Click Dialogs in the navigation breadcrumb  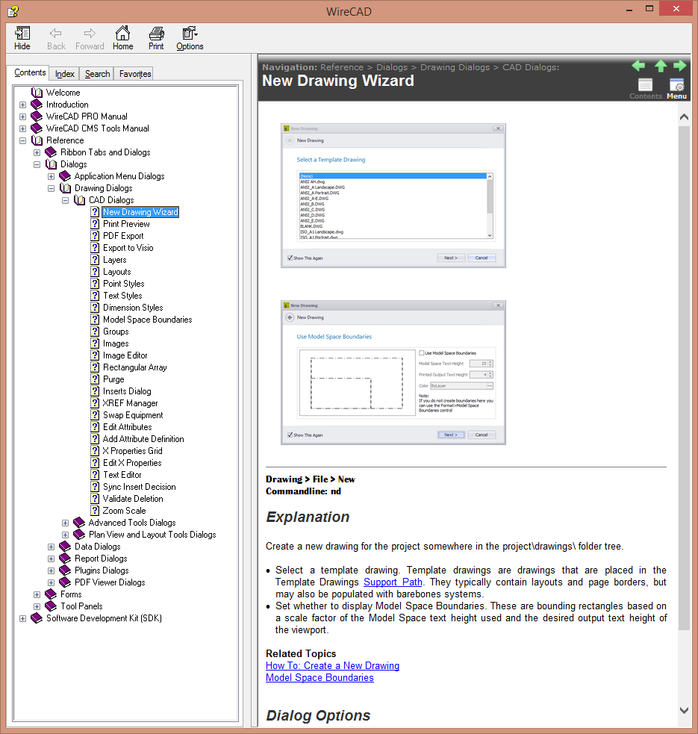click(392, 67)
